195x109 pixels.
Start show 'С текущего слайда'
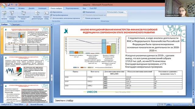(12, 15)
